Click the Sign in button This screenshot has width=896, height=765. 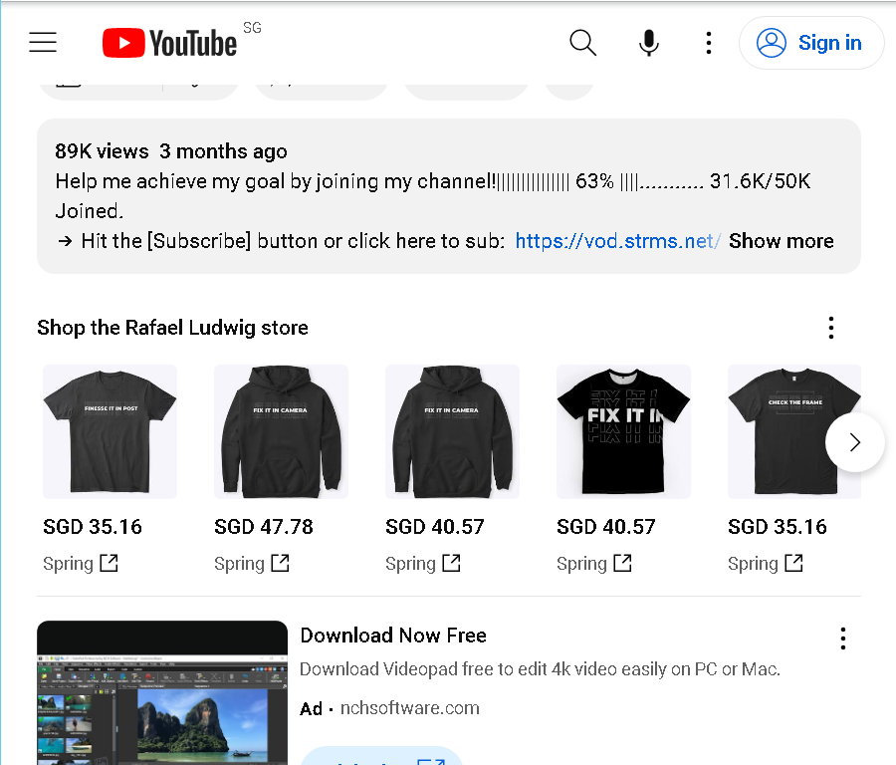point(810,43)
